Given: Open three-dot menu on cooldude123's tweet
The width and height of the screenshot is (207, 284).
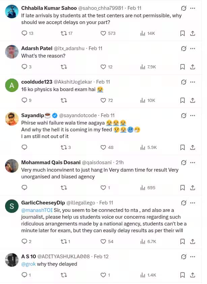Looking at the screenshot, I should [193, 82].
